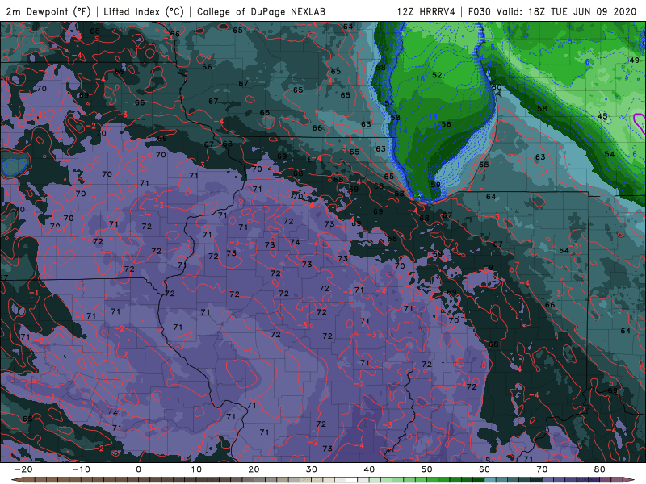The height and width of the screenshot is (484, 646).
Task: Click the blue lifted index label 13
Action: pyautogui.click(x=433, y=116)
